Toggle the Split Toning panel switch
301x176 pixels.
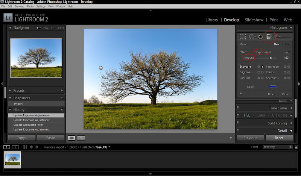(x=238, y=123)
